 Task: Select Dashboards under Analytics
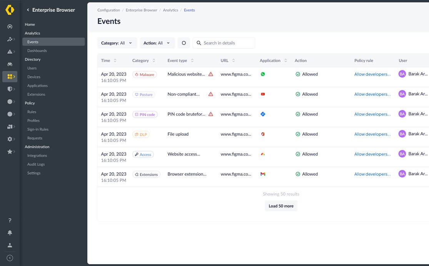tap(37, 50)
